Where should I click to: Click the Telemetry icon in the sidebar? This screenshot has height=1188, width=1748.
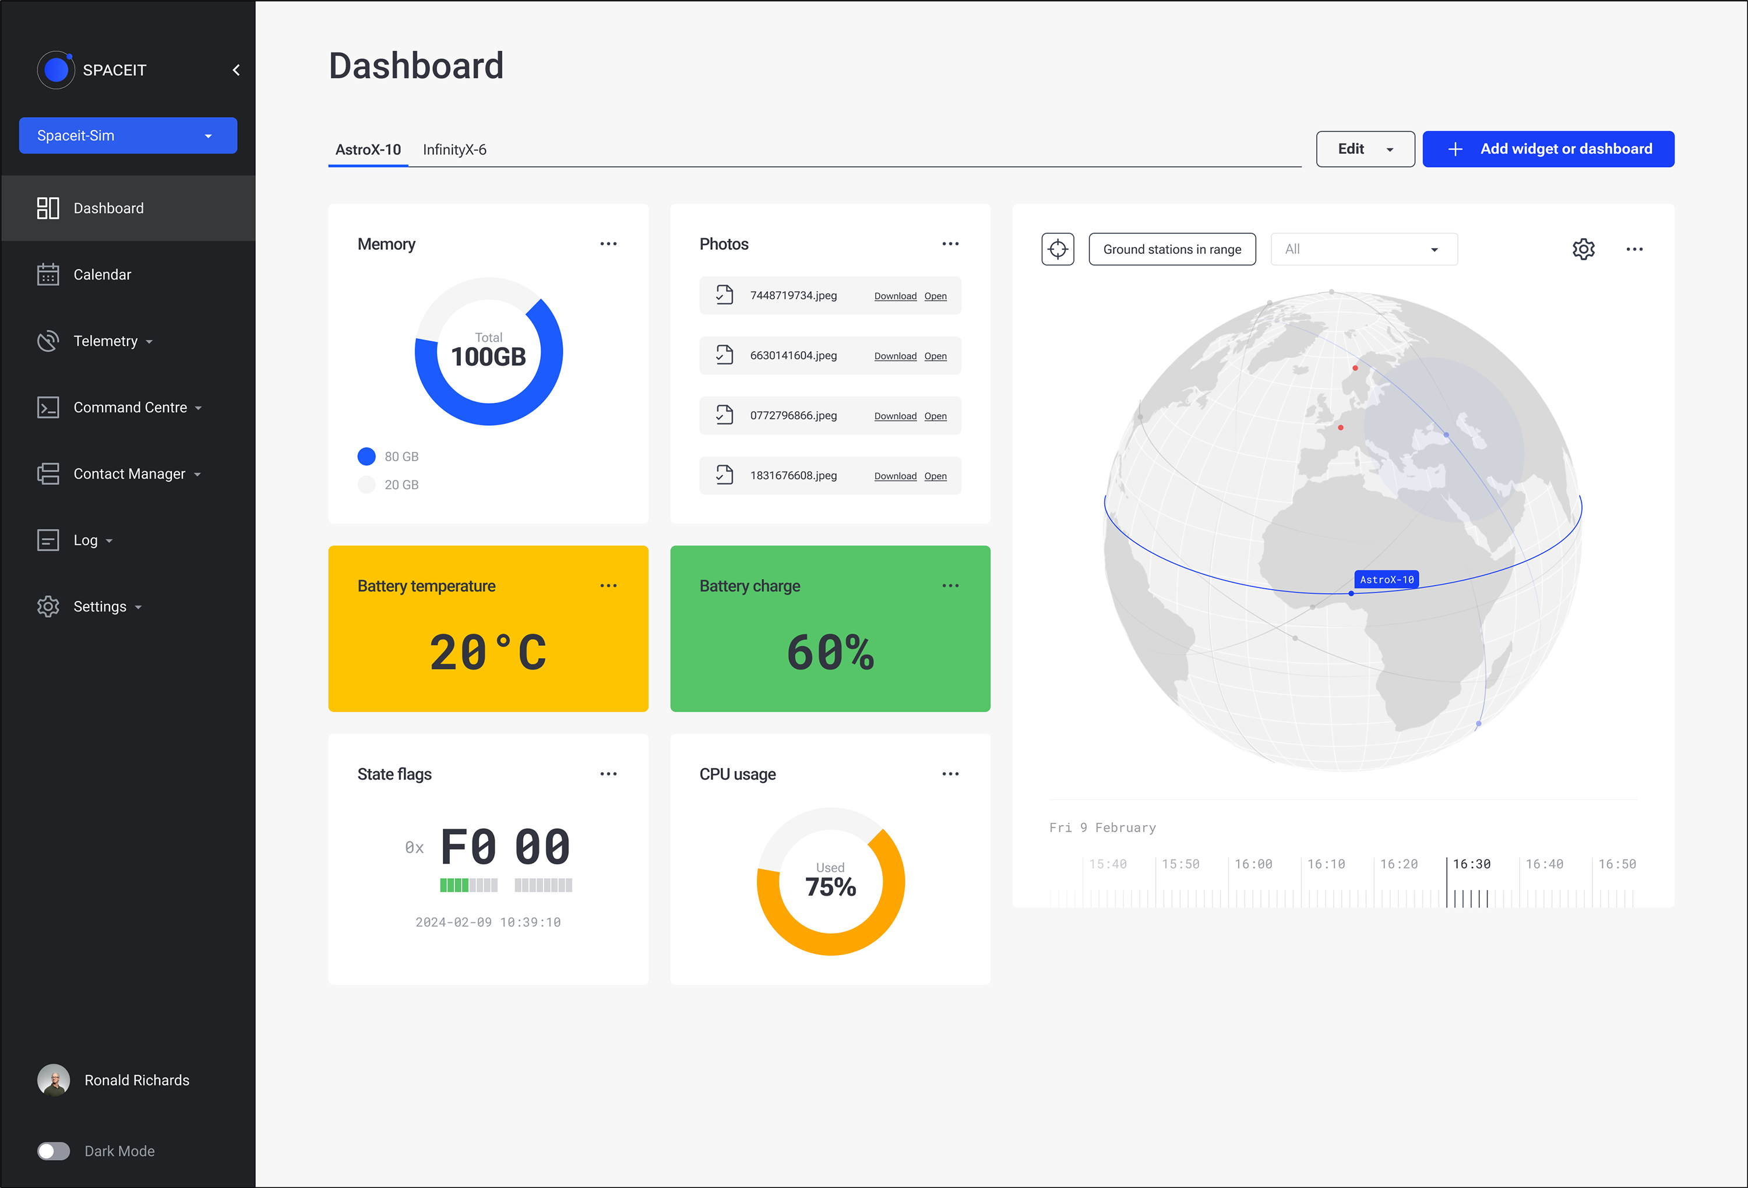(48, 341)
